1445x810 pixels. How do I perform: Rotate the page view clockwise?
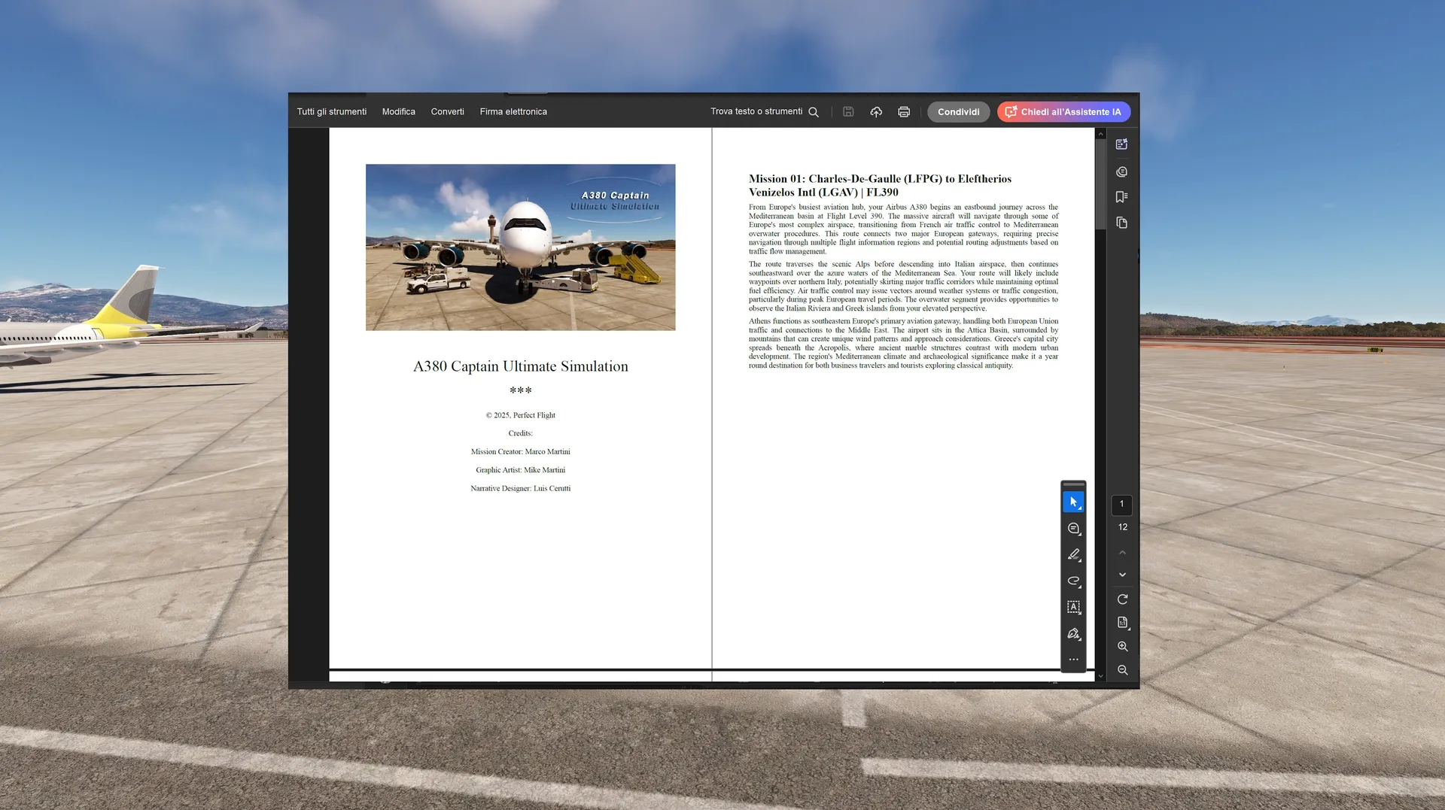(x=1122, y=599)
